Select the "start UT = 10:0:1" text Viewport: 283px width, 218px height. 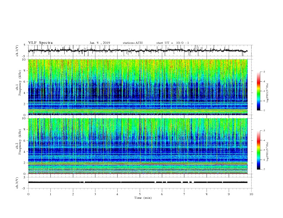[173, 43]
